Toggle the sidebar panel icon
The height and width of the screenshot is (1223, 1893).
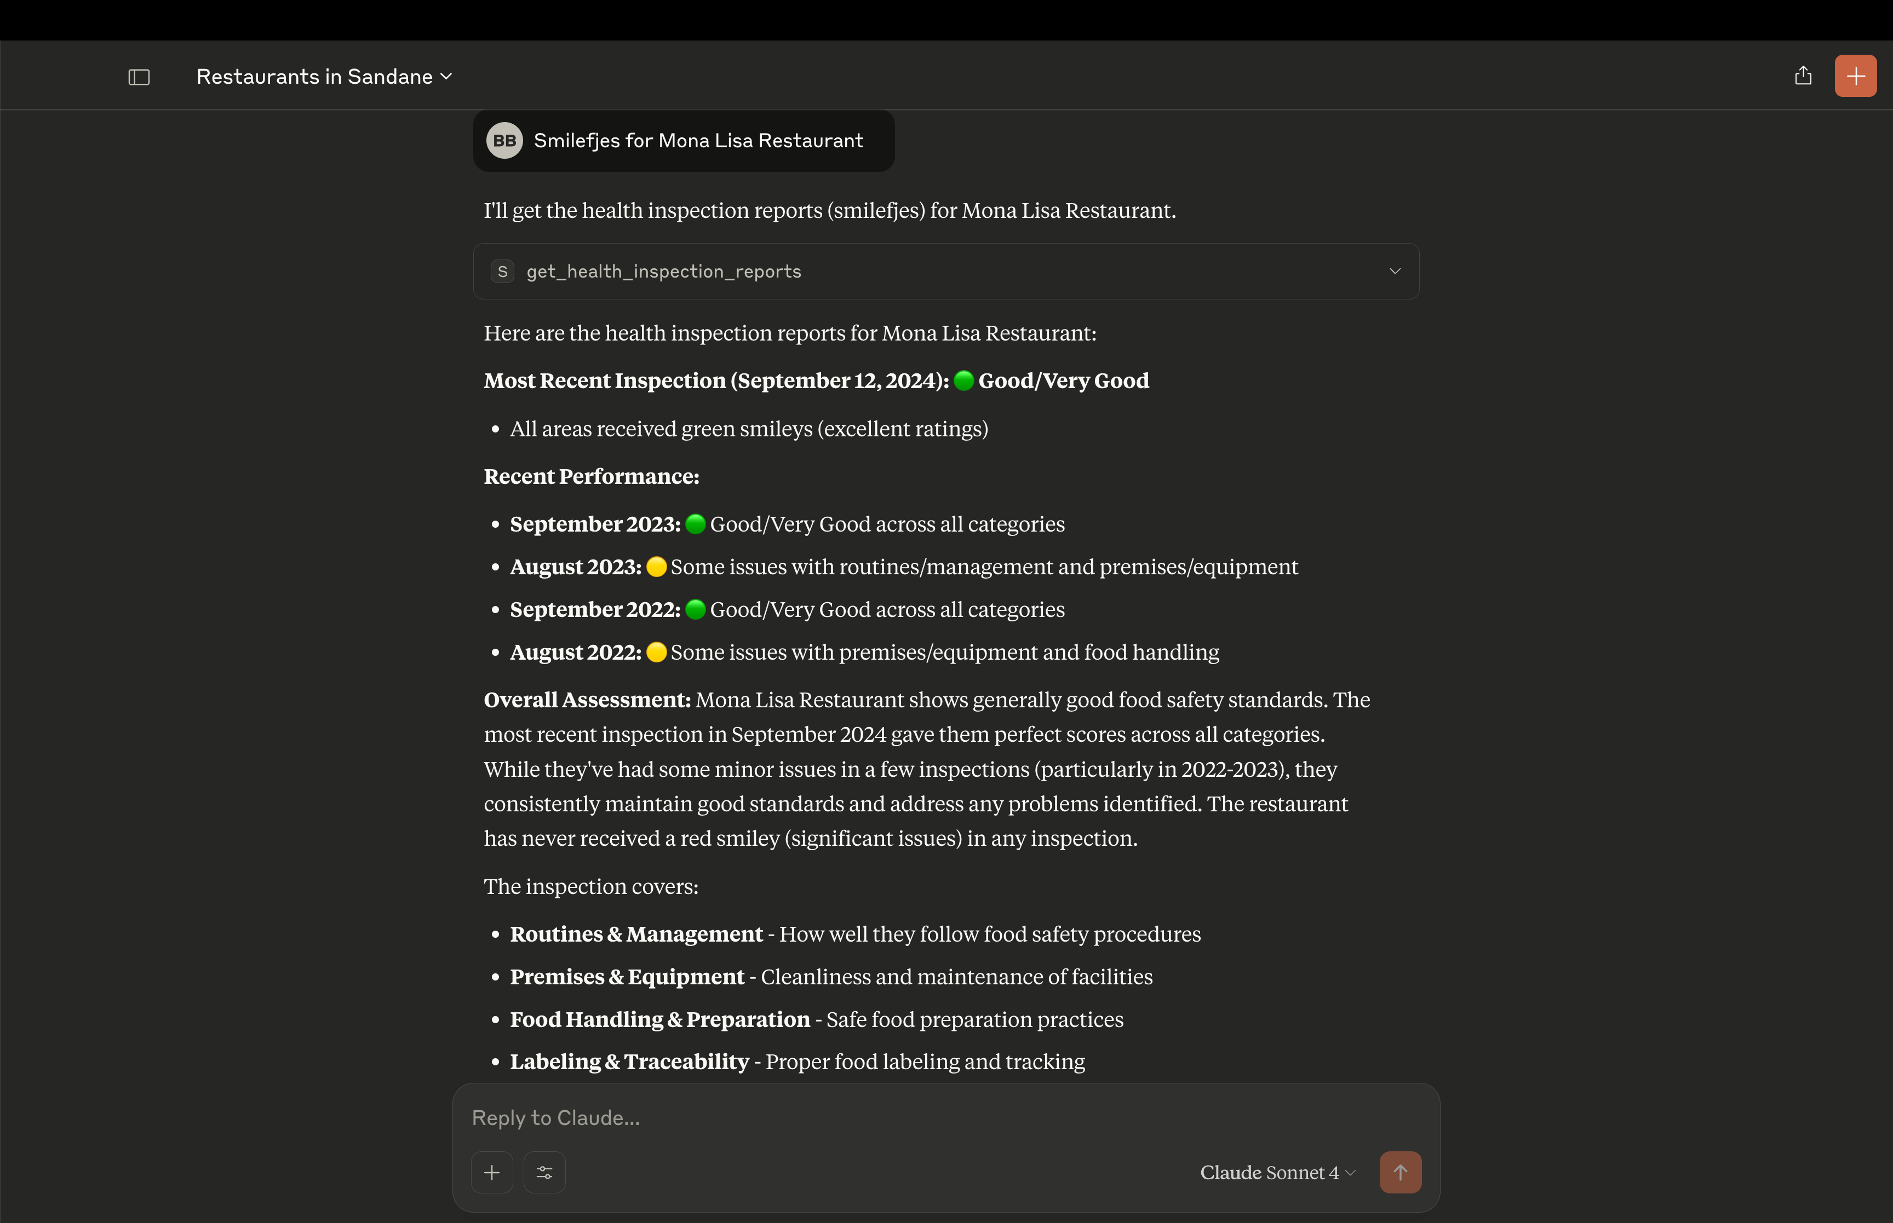pos(139,77)
